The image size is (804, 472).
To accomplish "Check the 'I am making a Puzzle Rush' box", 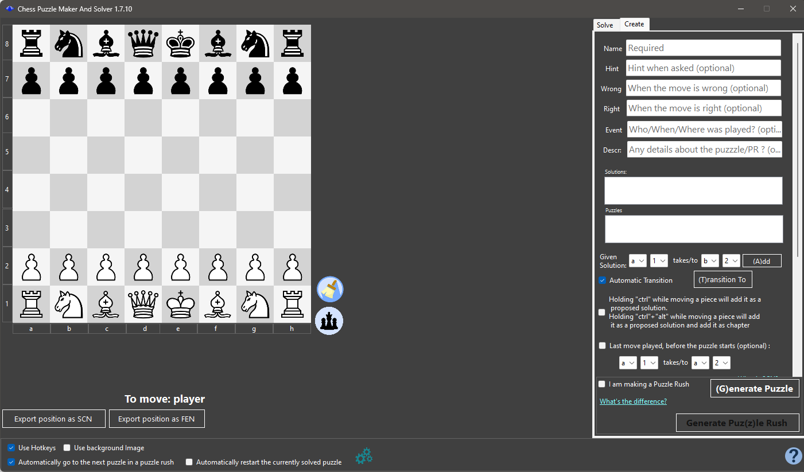I will point(601,384).
